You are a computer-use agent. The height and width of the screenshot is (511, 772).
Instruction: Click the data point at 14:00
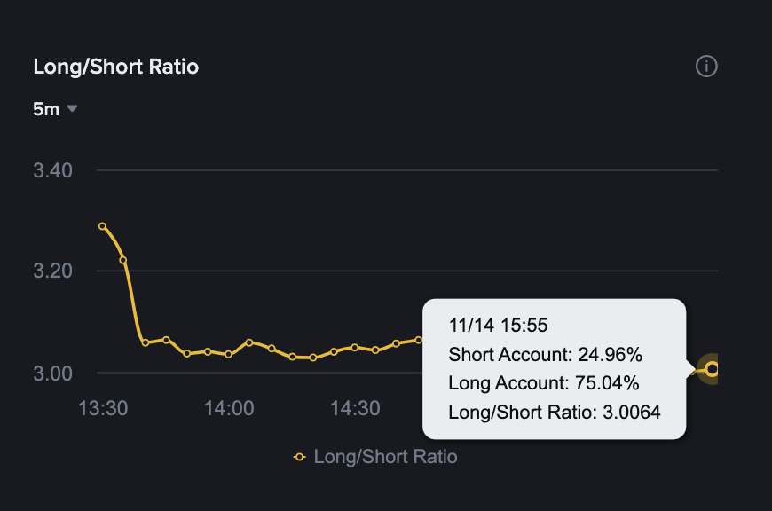228,354
